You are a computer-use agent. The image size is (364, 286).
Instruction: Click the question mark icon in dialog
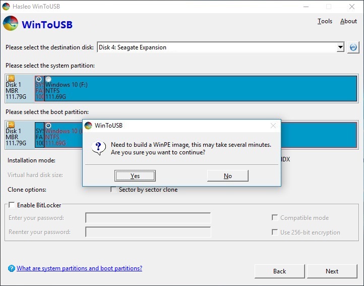click(x=99, y=148)
